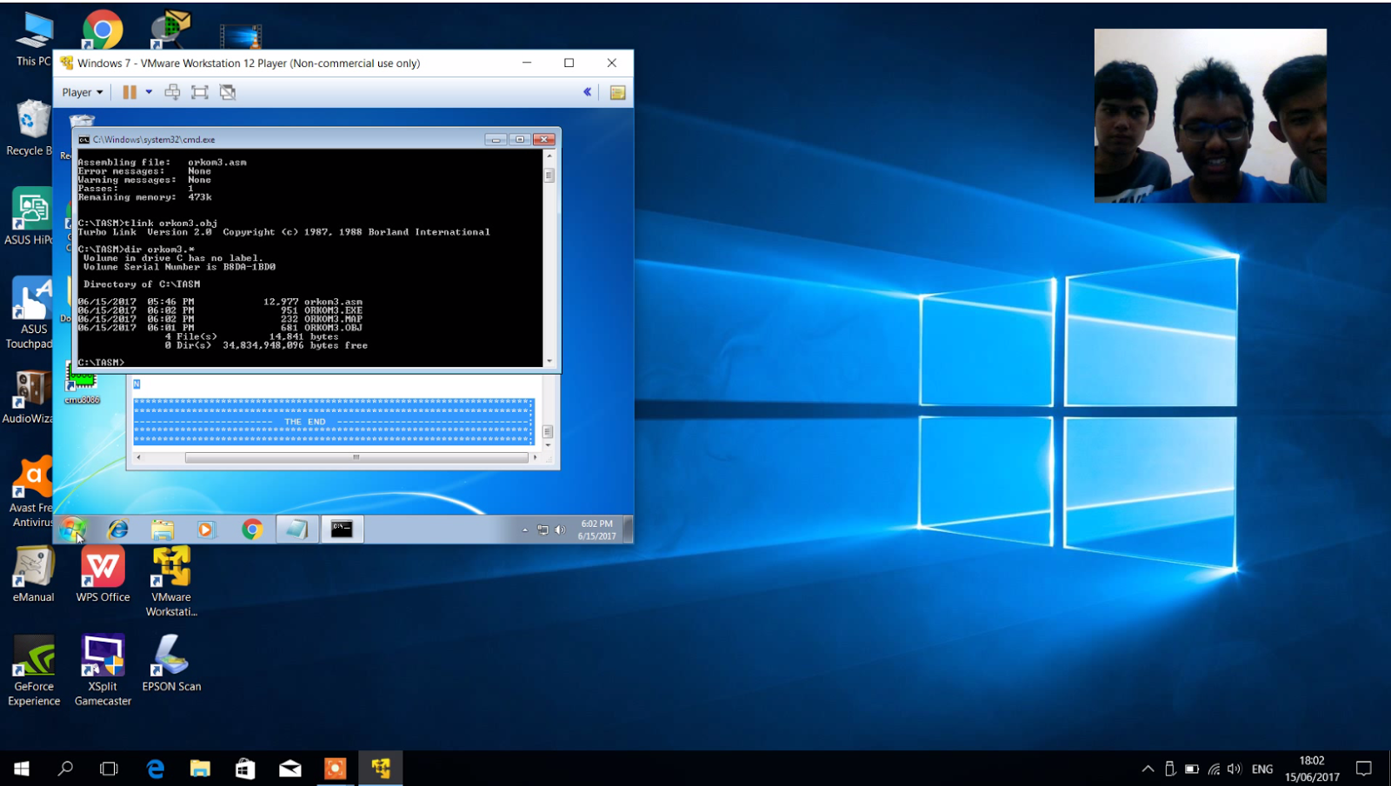This screenshot has width=1391, height=786.
Task: Enter full screen mode in VMware Player
Action: pyautogui.click(x=199, y=92)
